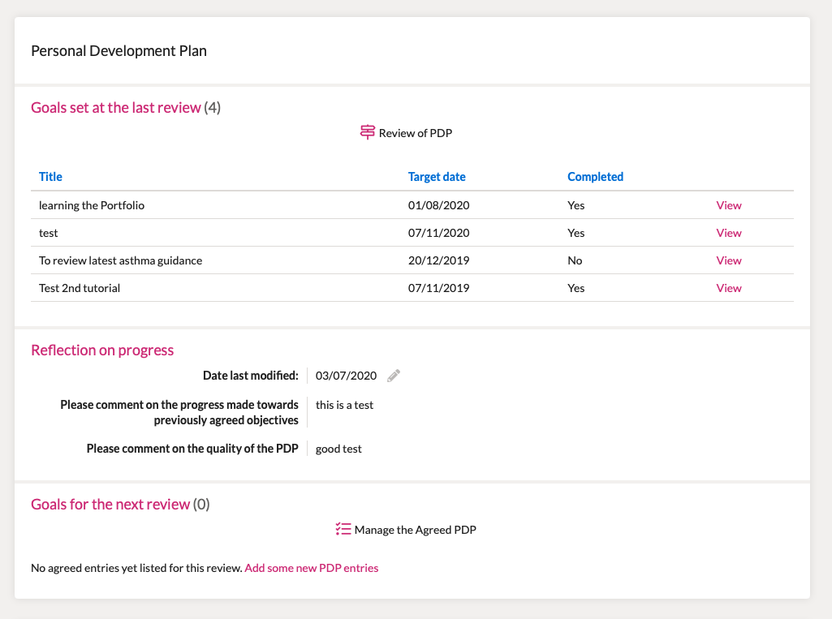View the Test 2nd tutorial goal
Screen dimensions: 832x619
click(729, 288)
